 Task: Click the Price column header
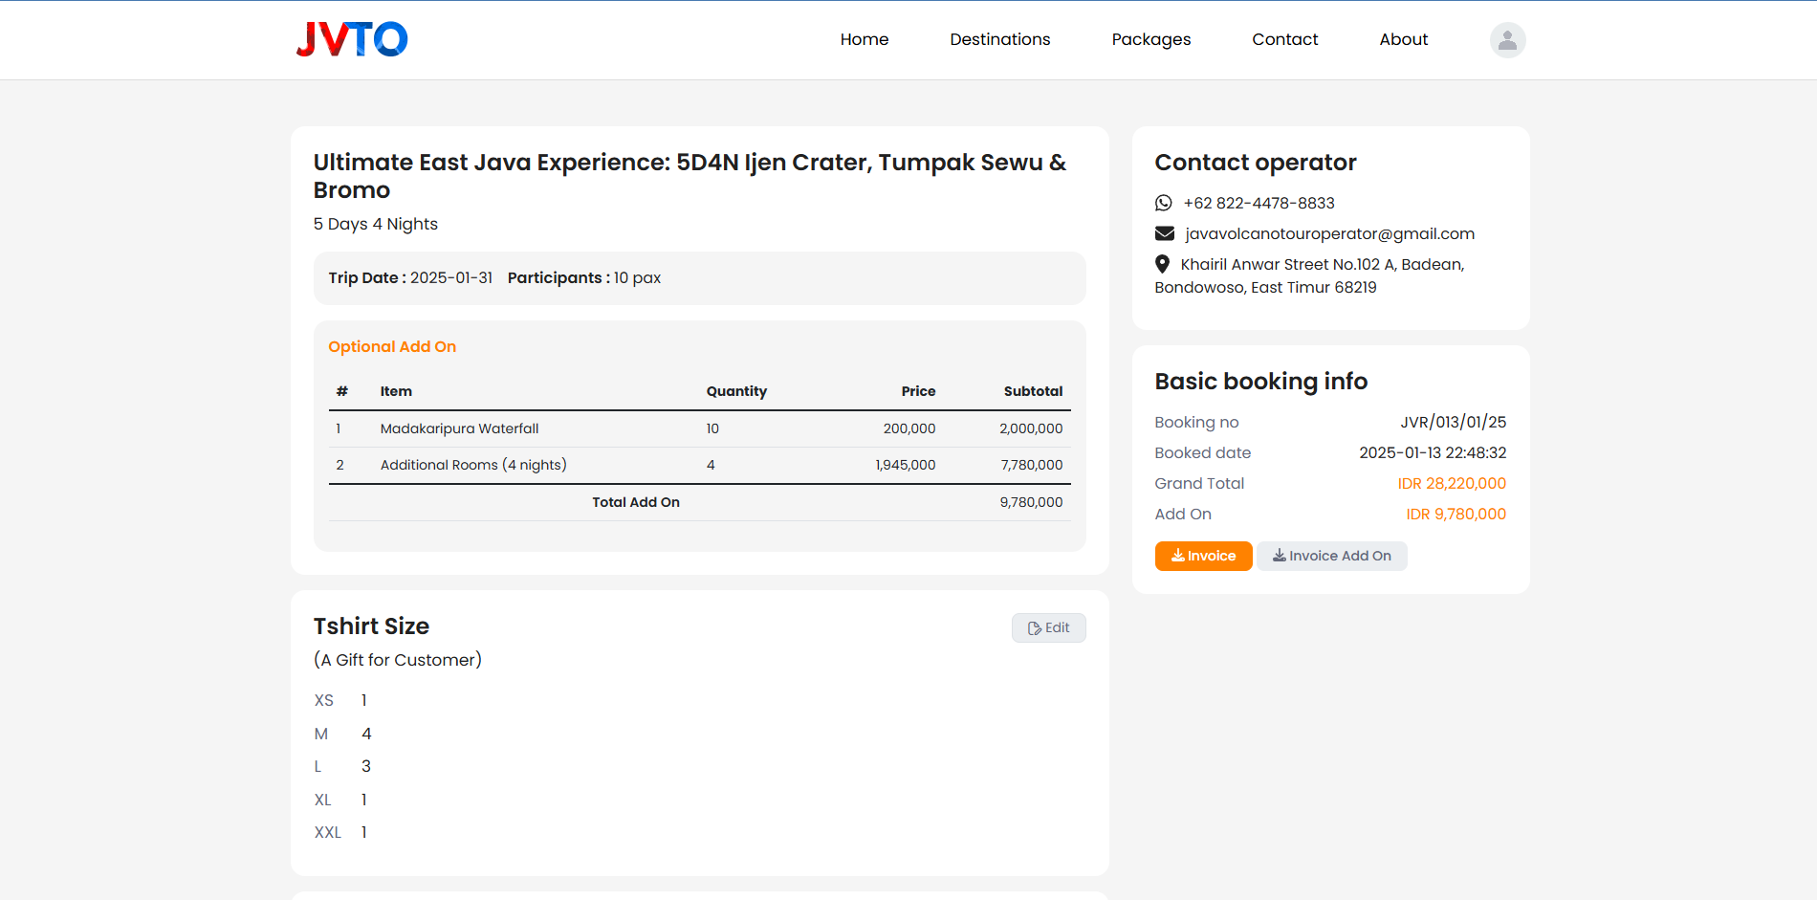[x=918, y=391]
